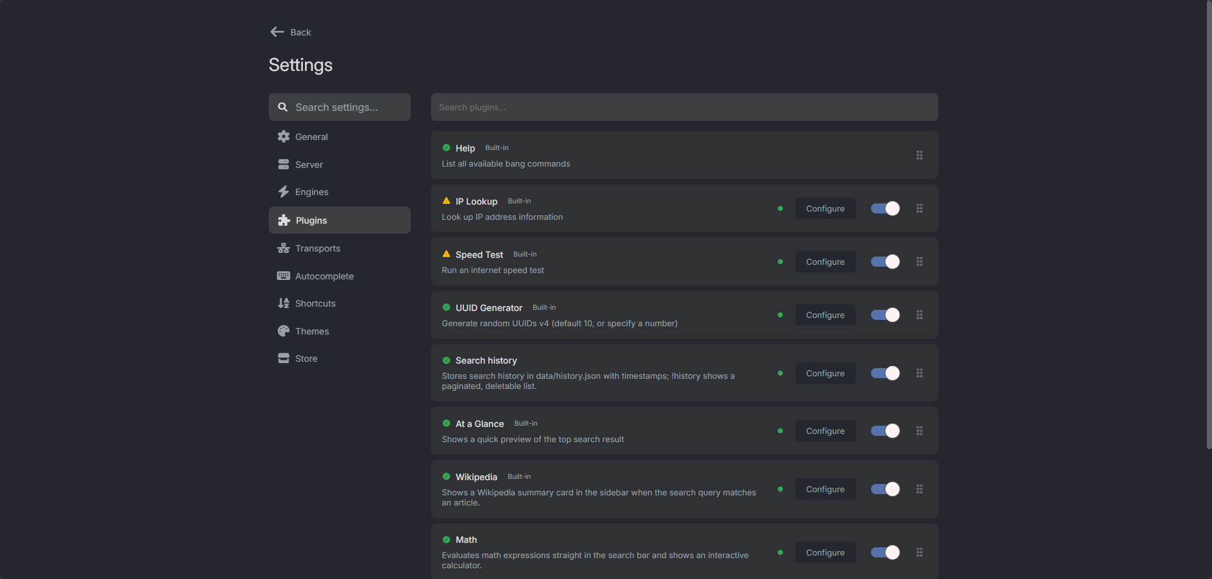Open General settings gear icon

pyautogui.click(x=283, y=136)
